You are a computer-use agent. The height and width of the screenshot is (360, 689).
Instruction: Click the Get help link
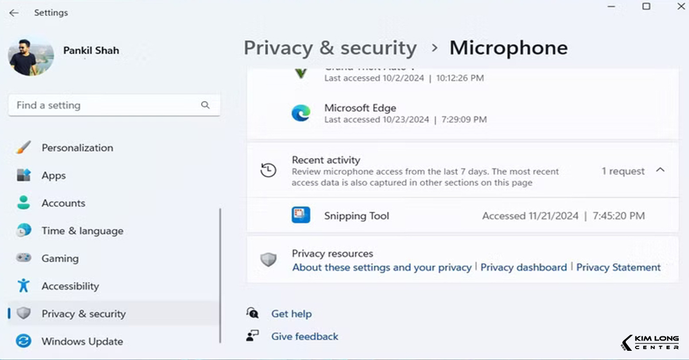pyautogui.click(x=291, y=314)
